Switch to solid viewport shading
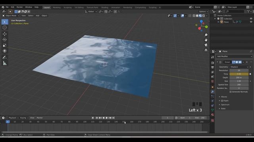This screenshot has height=142, width=254. click(197, 16)
